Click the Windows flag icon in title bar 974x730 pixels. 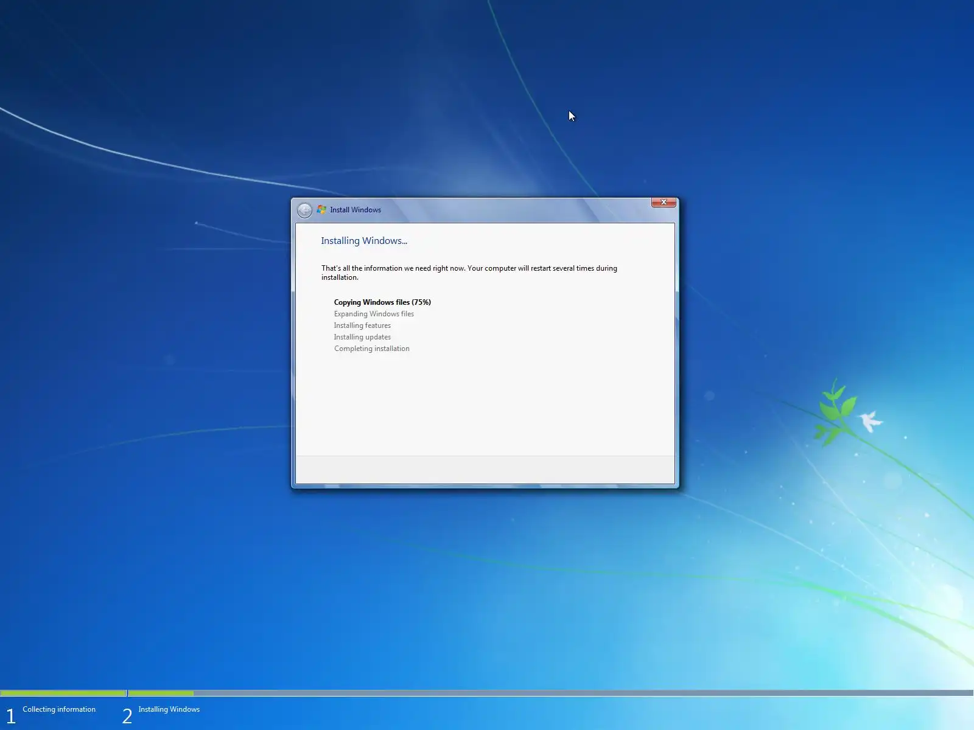321,210
